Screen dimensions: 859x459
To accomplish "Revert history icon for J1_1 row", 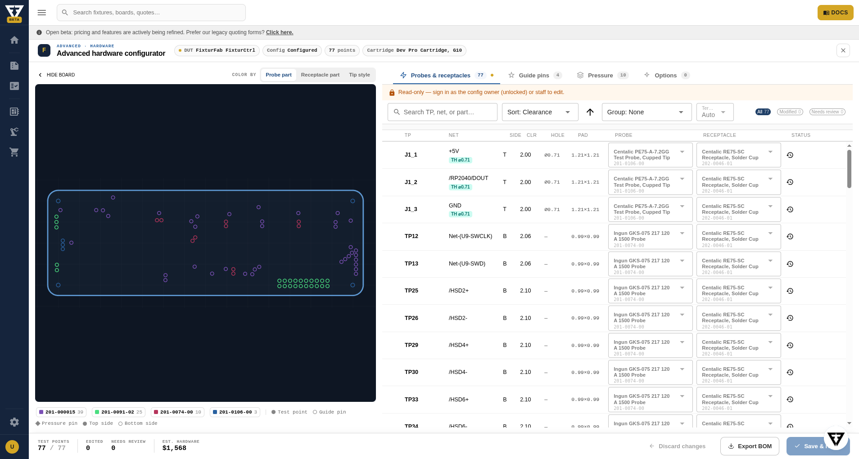I will (x=790, y=155).
